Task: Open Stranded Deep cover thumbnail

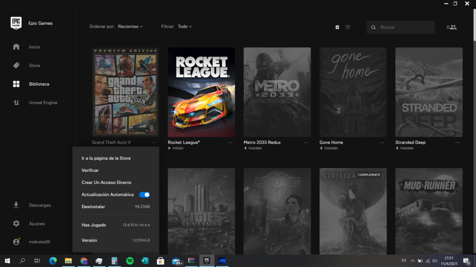Action: tap(429, 92)
